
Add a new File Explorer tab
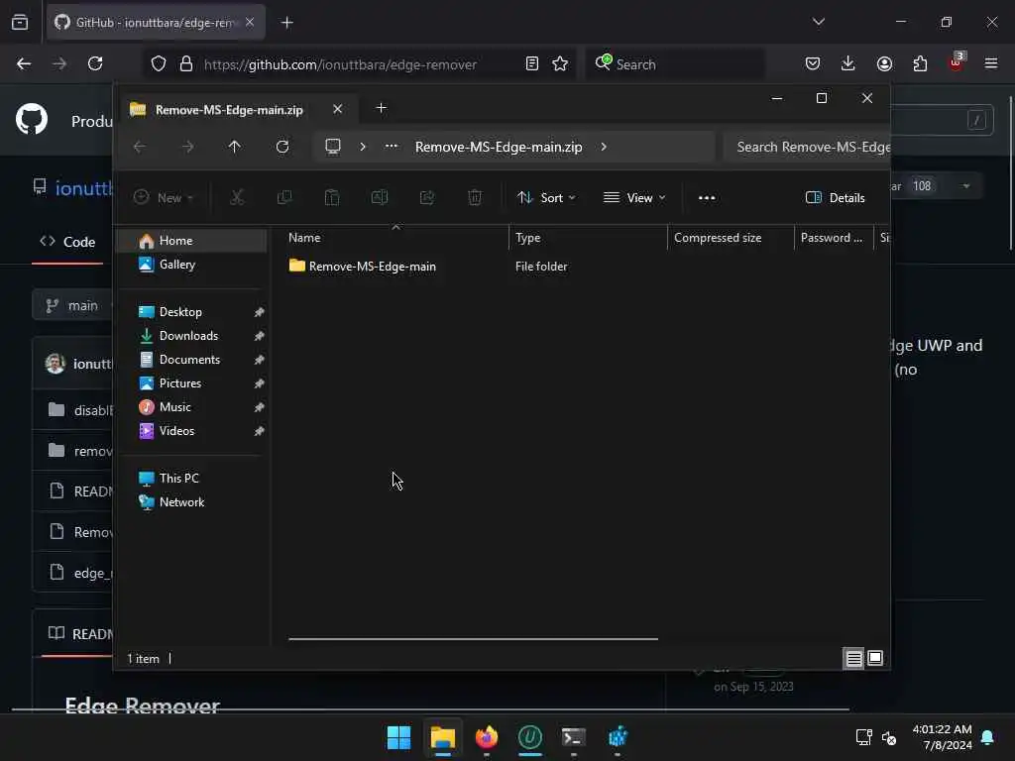382,108
